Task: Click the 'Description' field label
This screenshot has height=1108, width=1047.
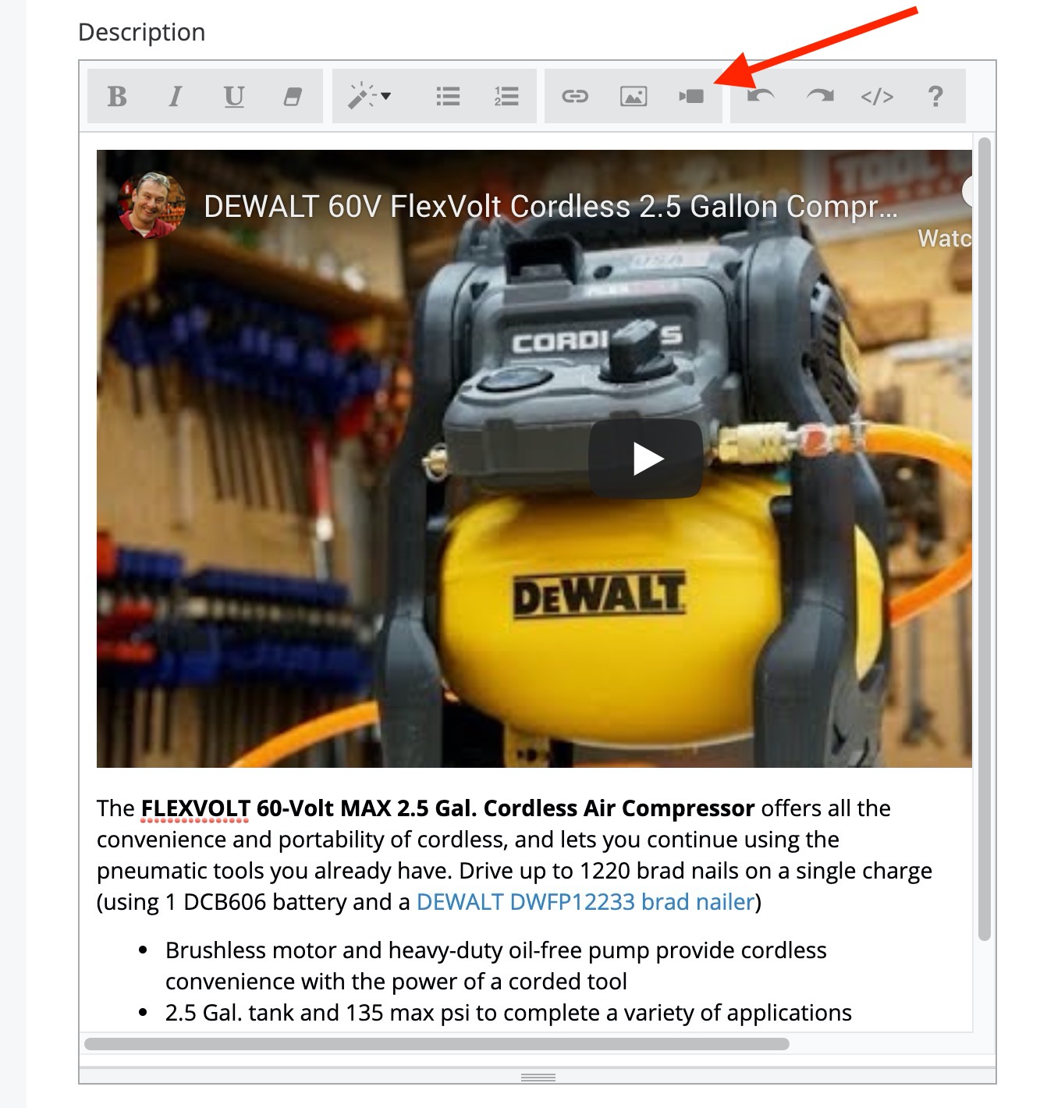Action: click(142, 32)
